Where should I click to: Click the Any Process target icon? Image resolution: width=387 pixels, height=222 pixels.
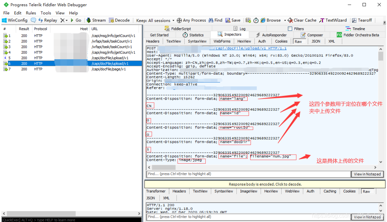click(180, 20)
